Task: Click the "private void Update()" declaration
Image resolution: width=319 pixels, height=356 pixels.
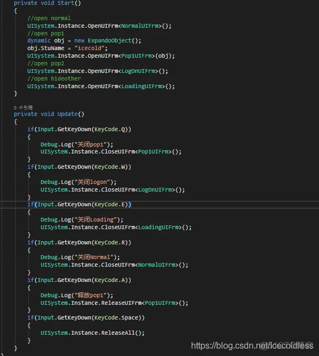Action: point(49,114)
